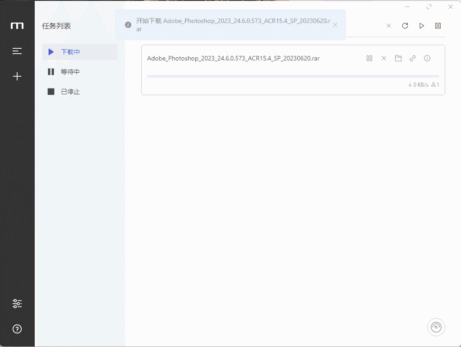Open the task list menu icon
This screenshot has height=347, width=461.
tap(17, 51)
